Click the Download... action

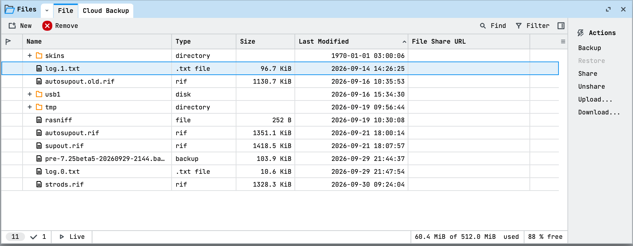(x=599, y=112)
